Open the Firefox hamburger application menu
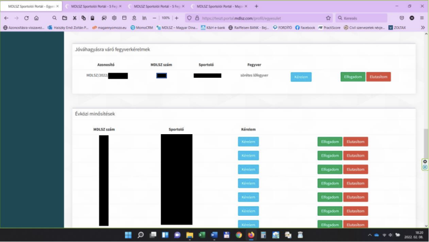The width and height of the screenshot is (429, 242). [422, 18]
